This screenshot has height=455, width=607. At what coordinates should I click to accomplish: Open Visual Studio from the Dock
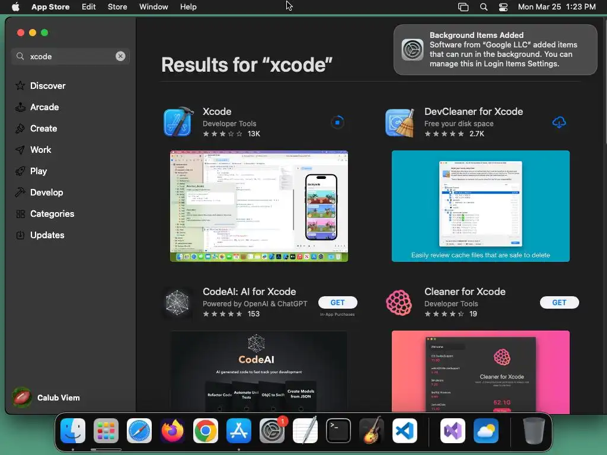pos(453,431)
